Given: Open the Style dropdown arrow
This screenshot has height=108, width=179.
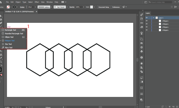Looking at the screenshot, I should click(94, 7).
